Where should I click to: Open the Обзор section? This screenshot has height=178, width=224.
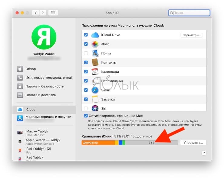[44, 69]
